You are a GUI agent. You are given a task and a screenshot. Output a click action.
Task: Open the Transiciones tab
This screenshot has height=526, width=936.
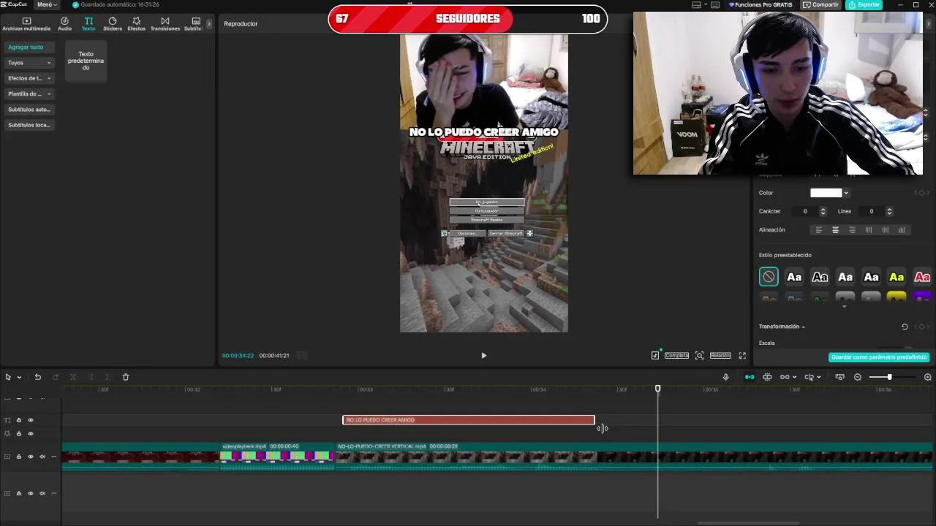pos(165,24)
